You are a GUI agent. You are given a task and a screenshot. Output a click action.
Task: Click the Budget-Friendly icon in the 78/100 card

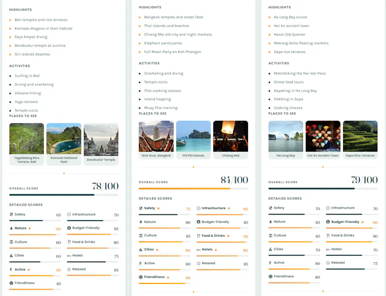[69, 228]
